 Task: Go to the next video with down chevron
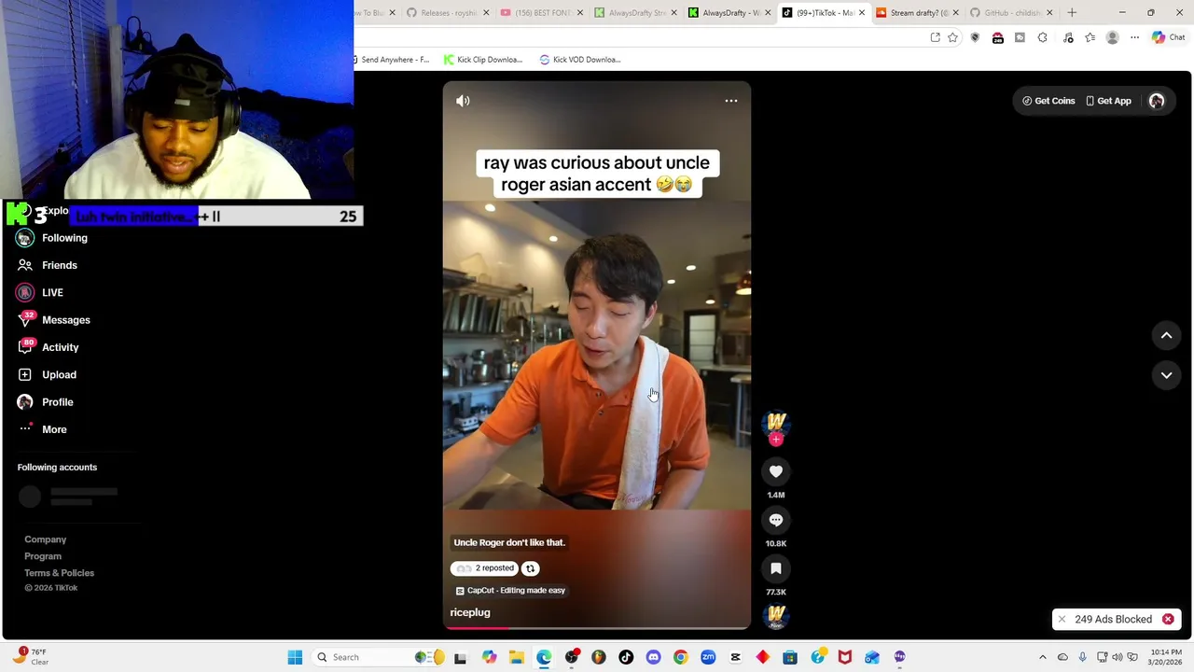pos(1166,375)
